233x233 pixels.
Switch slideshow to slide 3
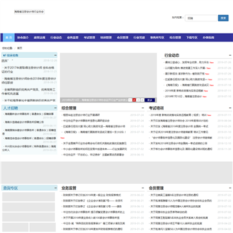click(138, 100)
